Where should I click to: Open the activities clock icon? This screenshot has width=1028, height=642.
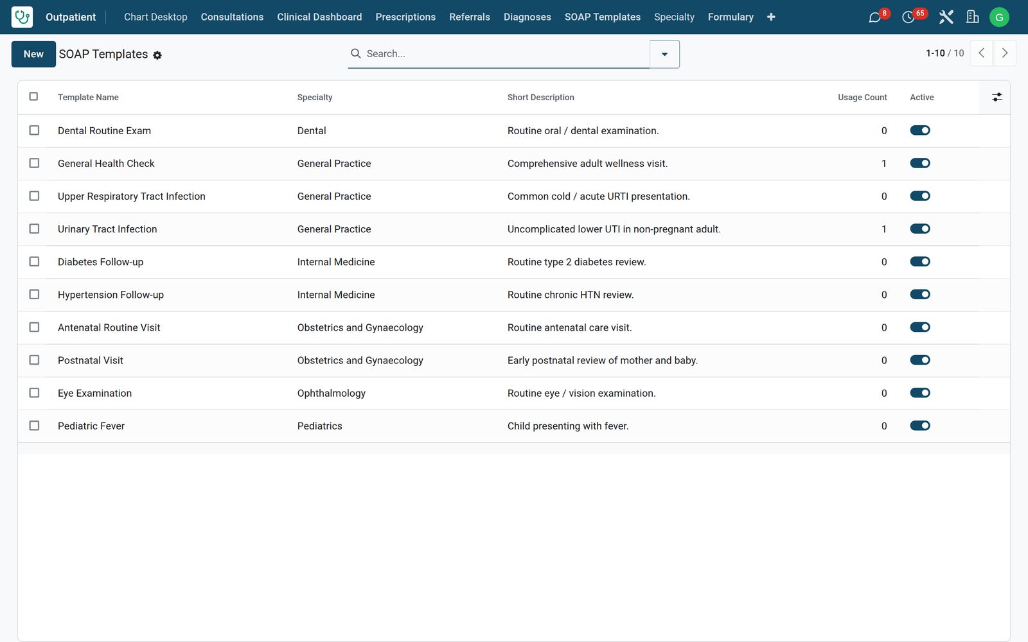click(908, 17)
